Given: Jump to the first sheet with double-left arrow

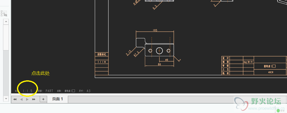Looking at the screenshot, I should pos(15,99).
